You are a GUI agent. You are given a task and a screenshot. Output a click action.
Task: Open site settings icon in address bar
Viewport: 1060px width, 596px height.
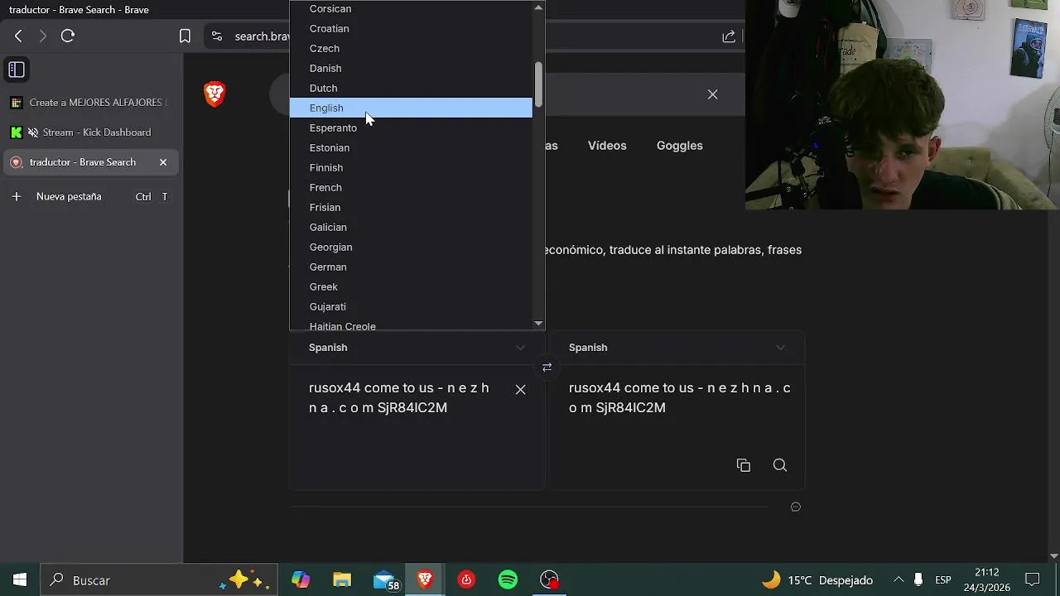coord(217,36)
